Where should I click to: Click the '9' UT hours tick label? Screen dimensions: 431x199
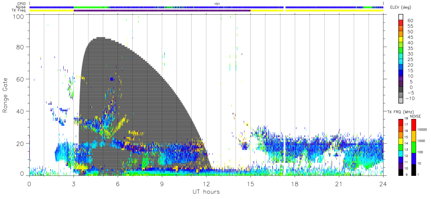pyautogui.click(x=162, y=184)
